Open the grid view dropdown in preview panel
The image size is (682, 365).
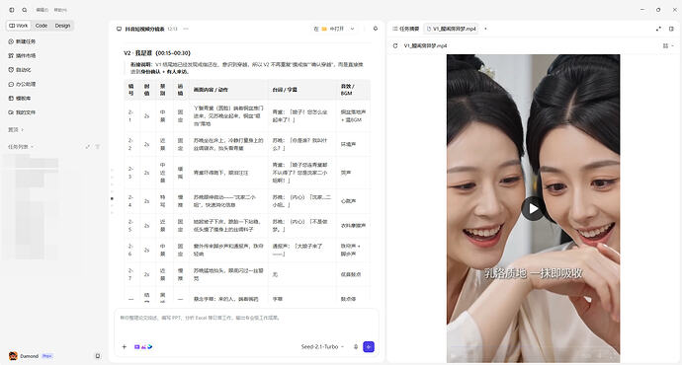tap(667, 45)
